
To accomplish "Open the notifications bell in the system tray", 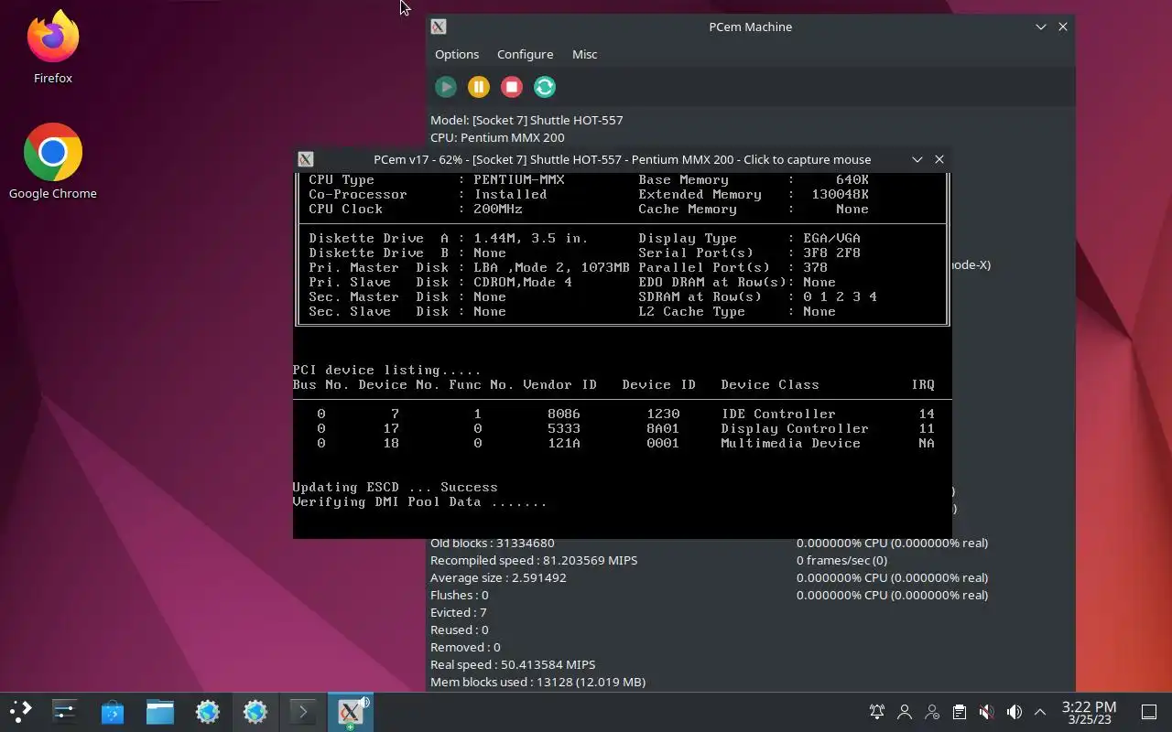I will tap(877, 712).
